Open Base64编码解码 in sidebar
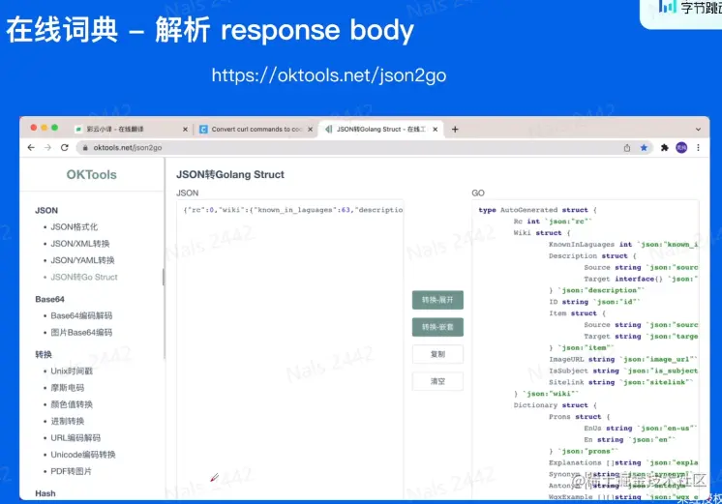 coord(81,315)
